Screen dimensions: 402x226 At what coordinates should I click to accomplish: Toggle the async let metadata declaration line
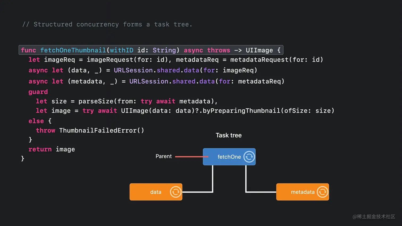point(156,81)
